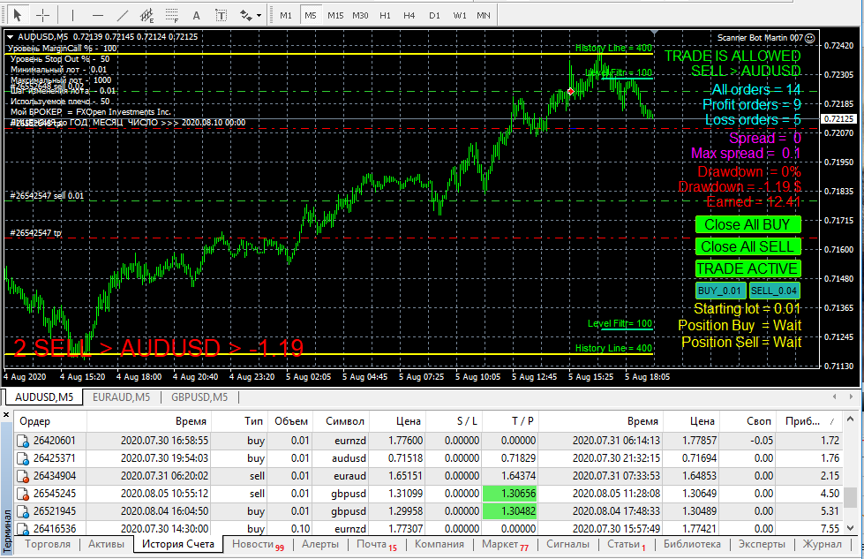Choose the trendline drawing tool
This screenshot has width=864, height=559.
coord(122,15)
